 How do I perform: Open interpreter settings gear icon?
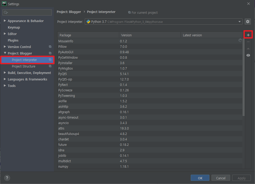click(x=248, y=22)
